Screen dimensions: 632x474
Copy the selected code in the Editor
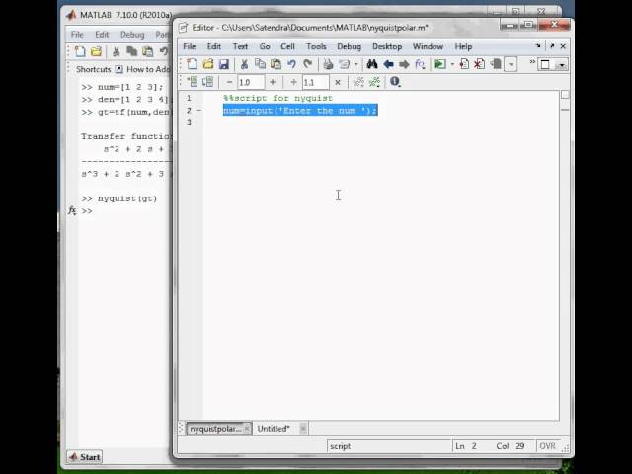pos(260,64)
